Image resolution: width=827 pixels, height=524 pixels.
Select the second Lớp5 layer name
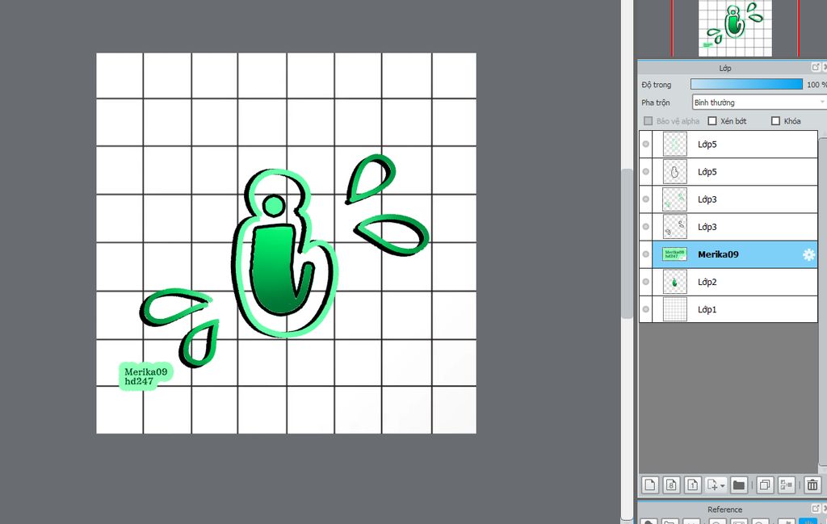click(x=707, y=172)
